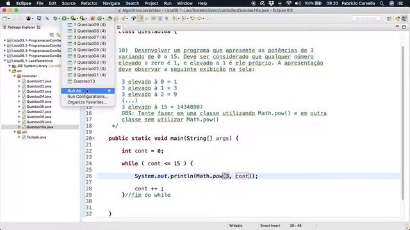The image size is (410, 230).
Task: Click the New file wizard icon
Action: (4, 19)
